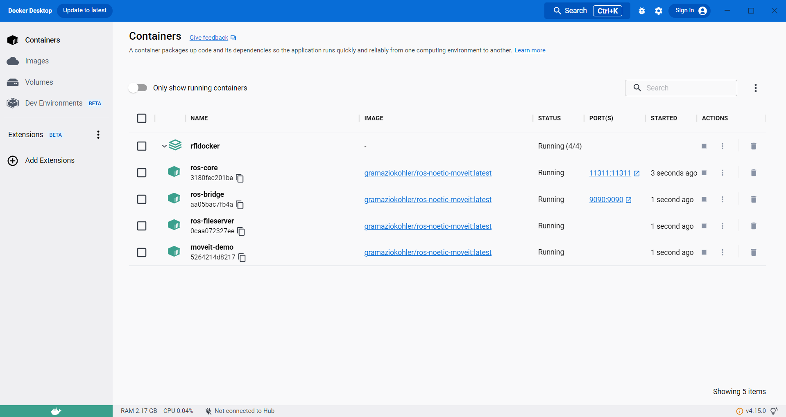Click Update to latest button
This screenshot has width=786, height=417.
[x=85, y=11]
